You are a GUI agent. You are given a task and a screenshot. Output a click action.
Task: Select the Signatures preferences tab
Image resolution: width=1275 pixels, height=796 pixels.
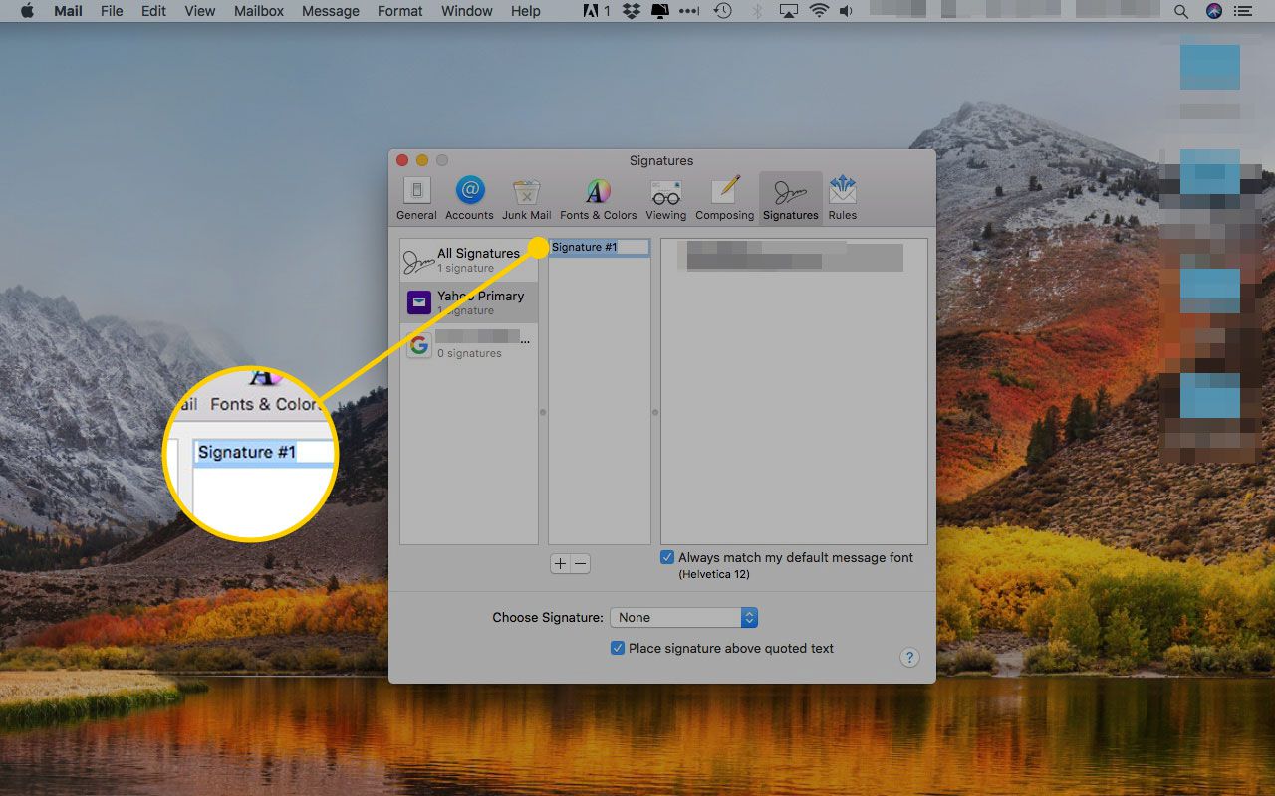coord(790,198)
